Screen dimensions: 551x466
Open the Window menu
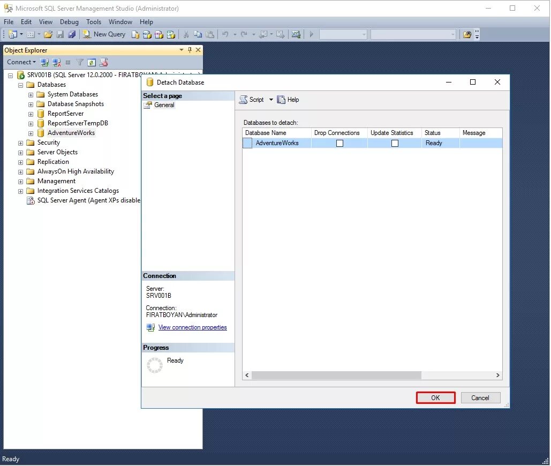pyautogui.click(x=120, y=22)
